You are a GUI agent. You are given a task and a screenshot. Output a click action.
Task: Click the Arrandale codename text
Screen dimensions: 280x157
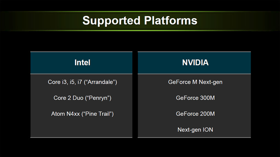(100, 82)
